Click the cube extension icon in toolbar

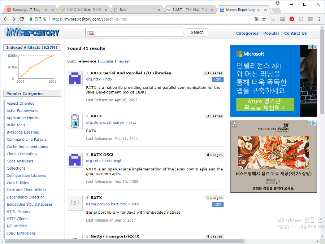301,19
